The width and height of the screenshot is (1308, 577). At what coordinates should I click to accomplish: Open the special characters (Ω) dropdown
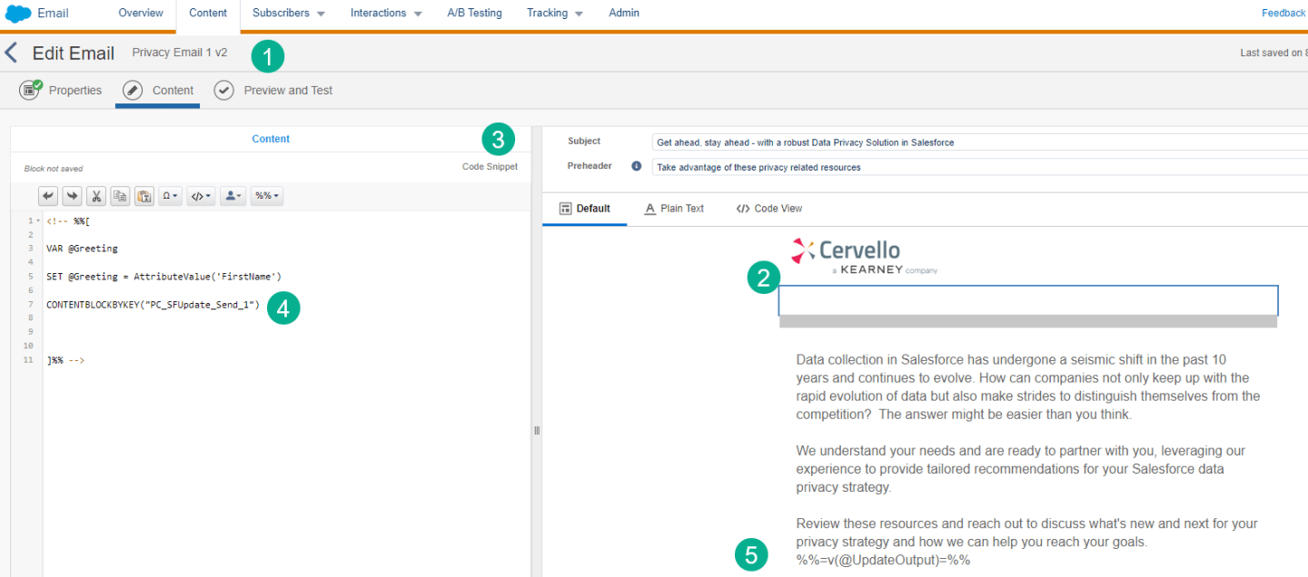click(x=170, y=196)
